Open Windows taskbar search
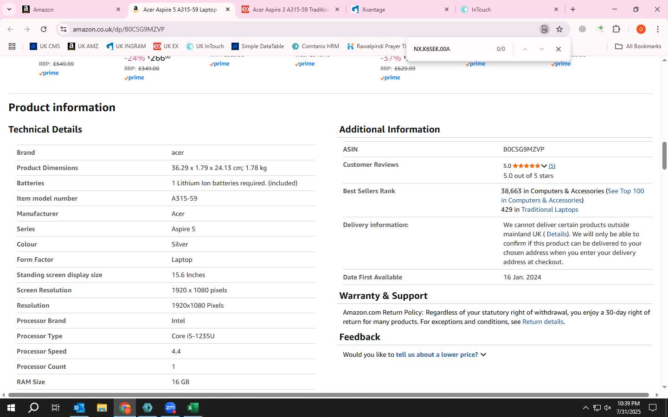668x417 pixels. point(33,408)
